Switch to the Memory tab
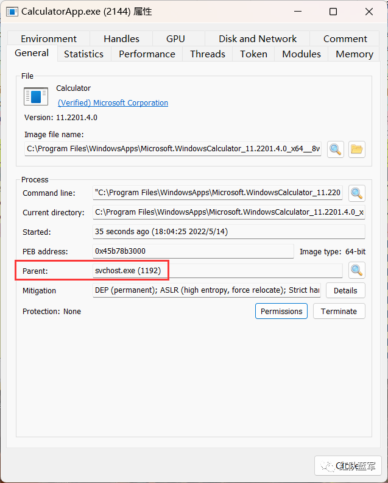This screenshot has width=388, height=483. pos(354,54)
